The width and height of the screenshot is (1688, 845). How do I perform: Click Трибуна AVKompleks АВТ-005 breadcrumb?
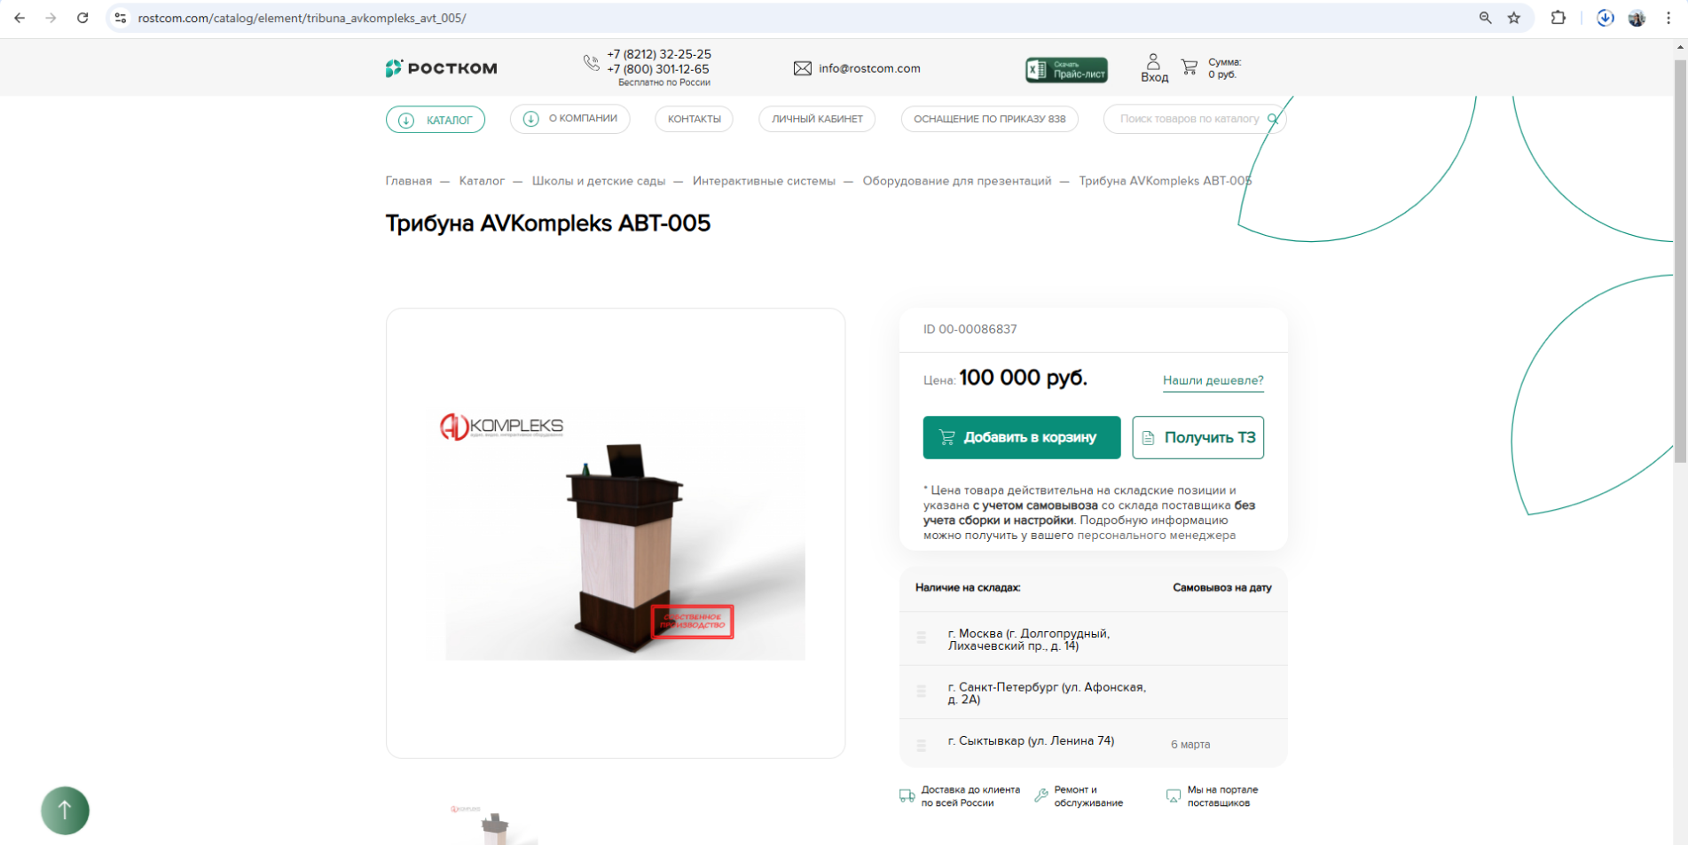coord(1165,181)
